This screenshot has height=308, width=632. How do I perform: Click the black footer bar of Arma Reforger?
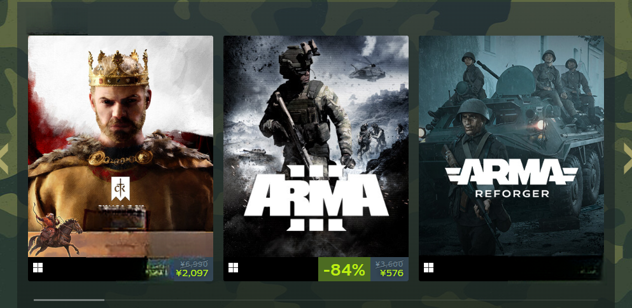pos(511,269)
